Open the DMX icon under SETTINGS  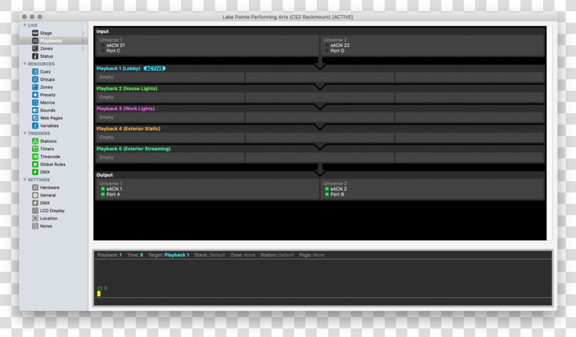[35, 203]
